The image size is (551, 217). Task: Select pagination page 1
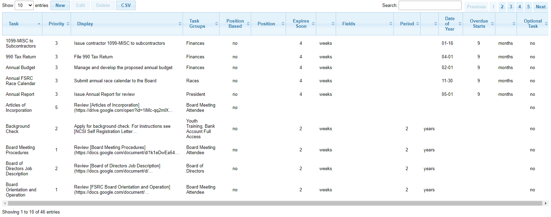493,7
